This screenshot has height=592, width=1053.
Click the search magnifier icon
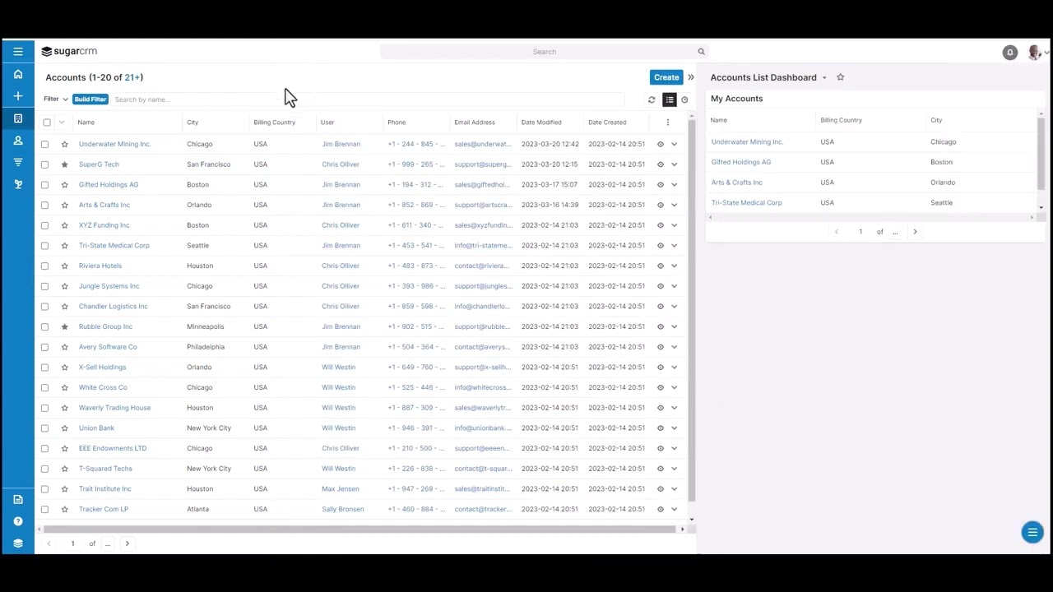pos(702,52)
